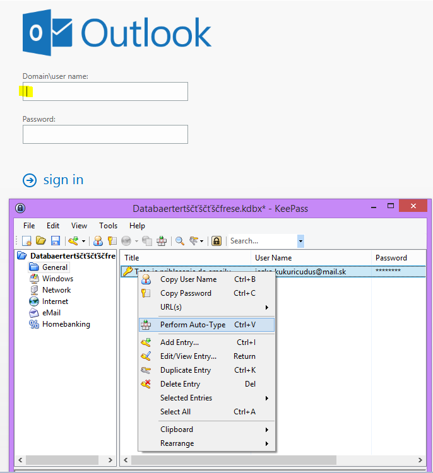Click the Domain\user name field in Outlook
433x473 pixels.
tap(105, 91)
